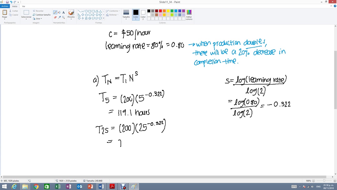This screenshot has width=337, height=190.
Task: Open OneNote from the taskbar
Action: (x=68, y=187)
